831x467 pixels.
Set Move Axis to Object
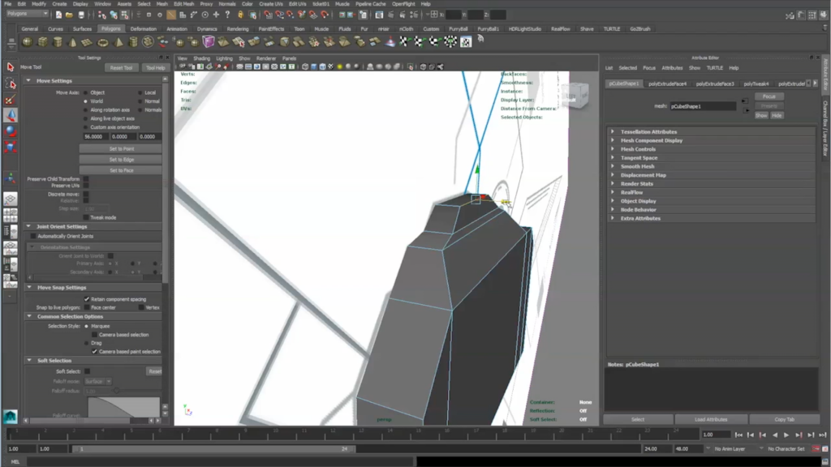pos(85,92)
